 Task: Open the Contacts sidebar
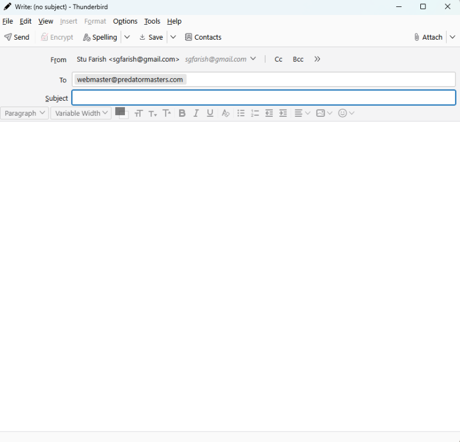pyautogui.click(x=203, y=37)
